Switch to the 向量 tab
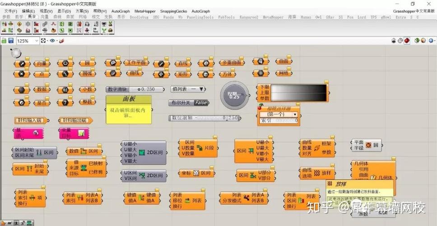437x226 pixels. coord(45,17)
